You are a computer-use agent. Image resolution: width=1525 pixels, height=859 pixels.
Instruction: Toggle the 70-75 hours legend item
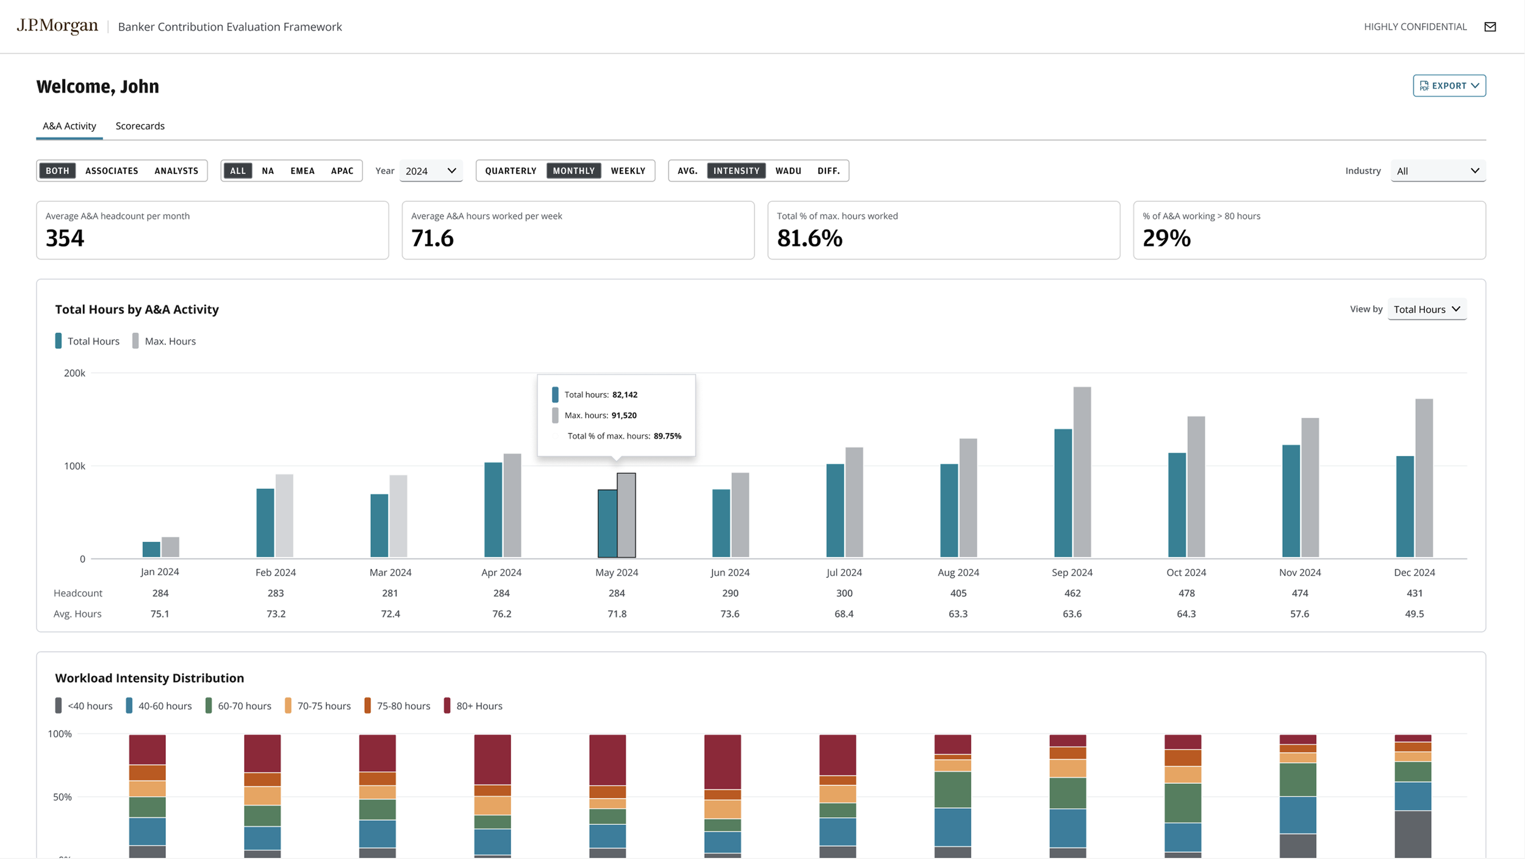point(318,706)
